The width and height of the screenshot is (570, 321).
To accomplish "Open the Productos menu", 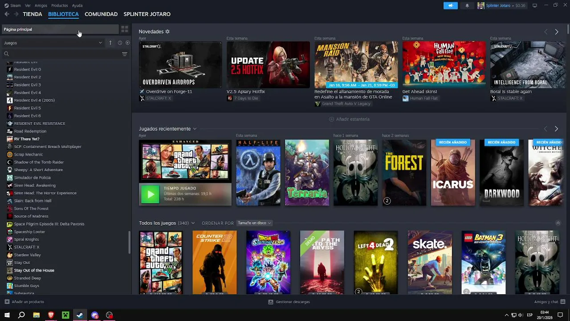I will pos(60,5).
